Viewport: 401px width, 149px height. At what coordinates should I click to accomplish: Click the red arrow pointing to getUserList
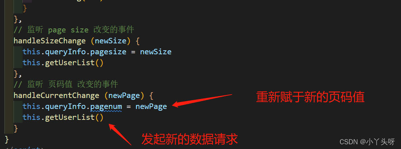click(120, 134)
